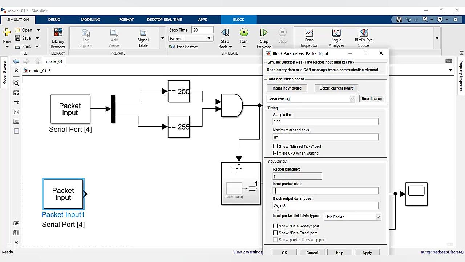Switch to the MODELING tab
Screen dimensions: 465x262
(x=90, y=20)
